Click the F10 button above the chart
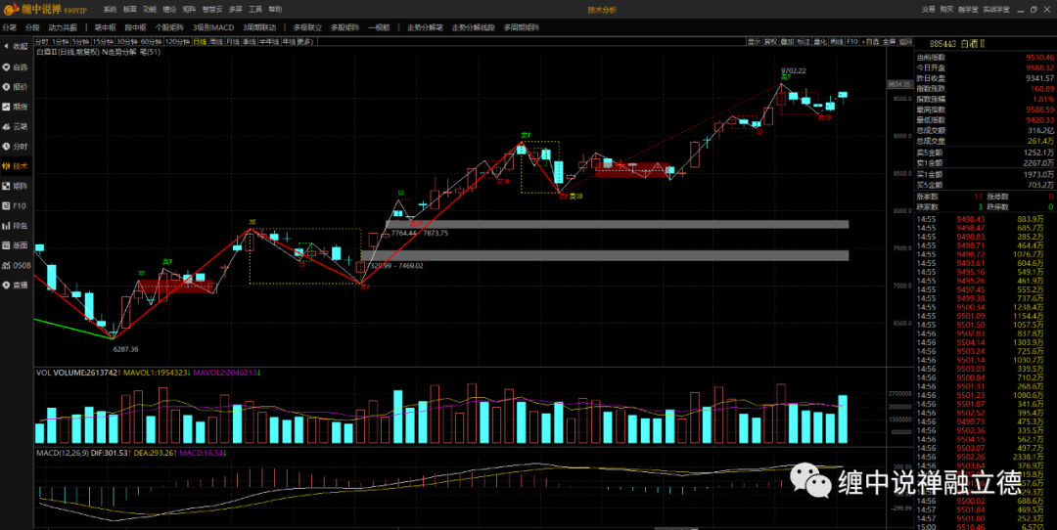This screenshot has height=530, width=1057. tap(852, 42)
